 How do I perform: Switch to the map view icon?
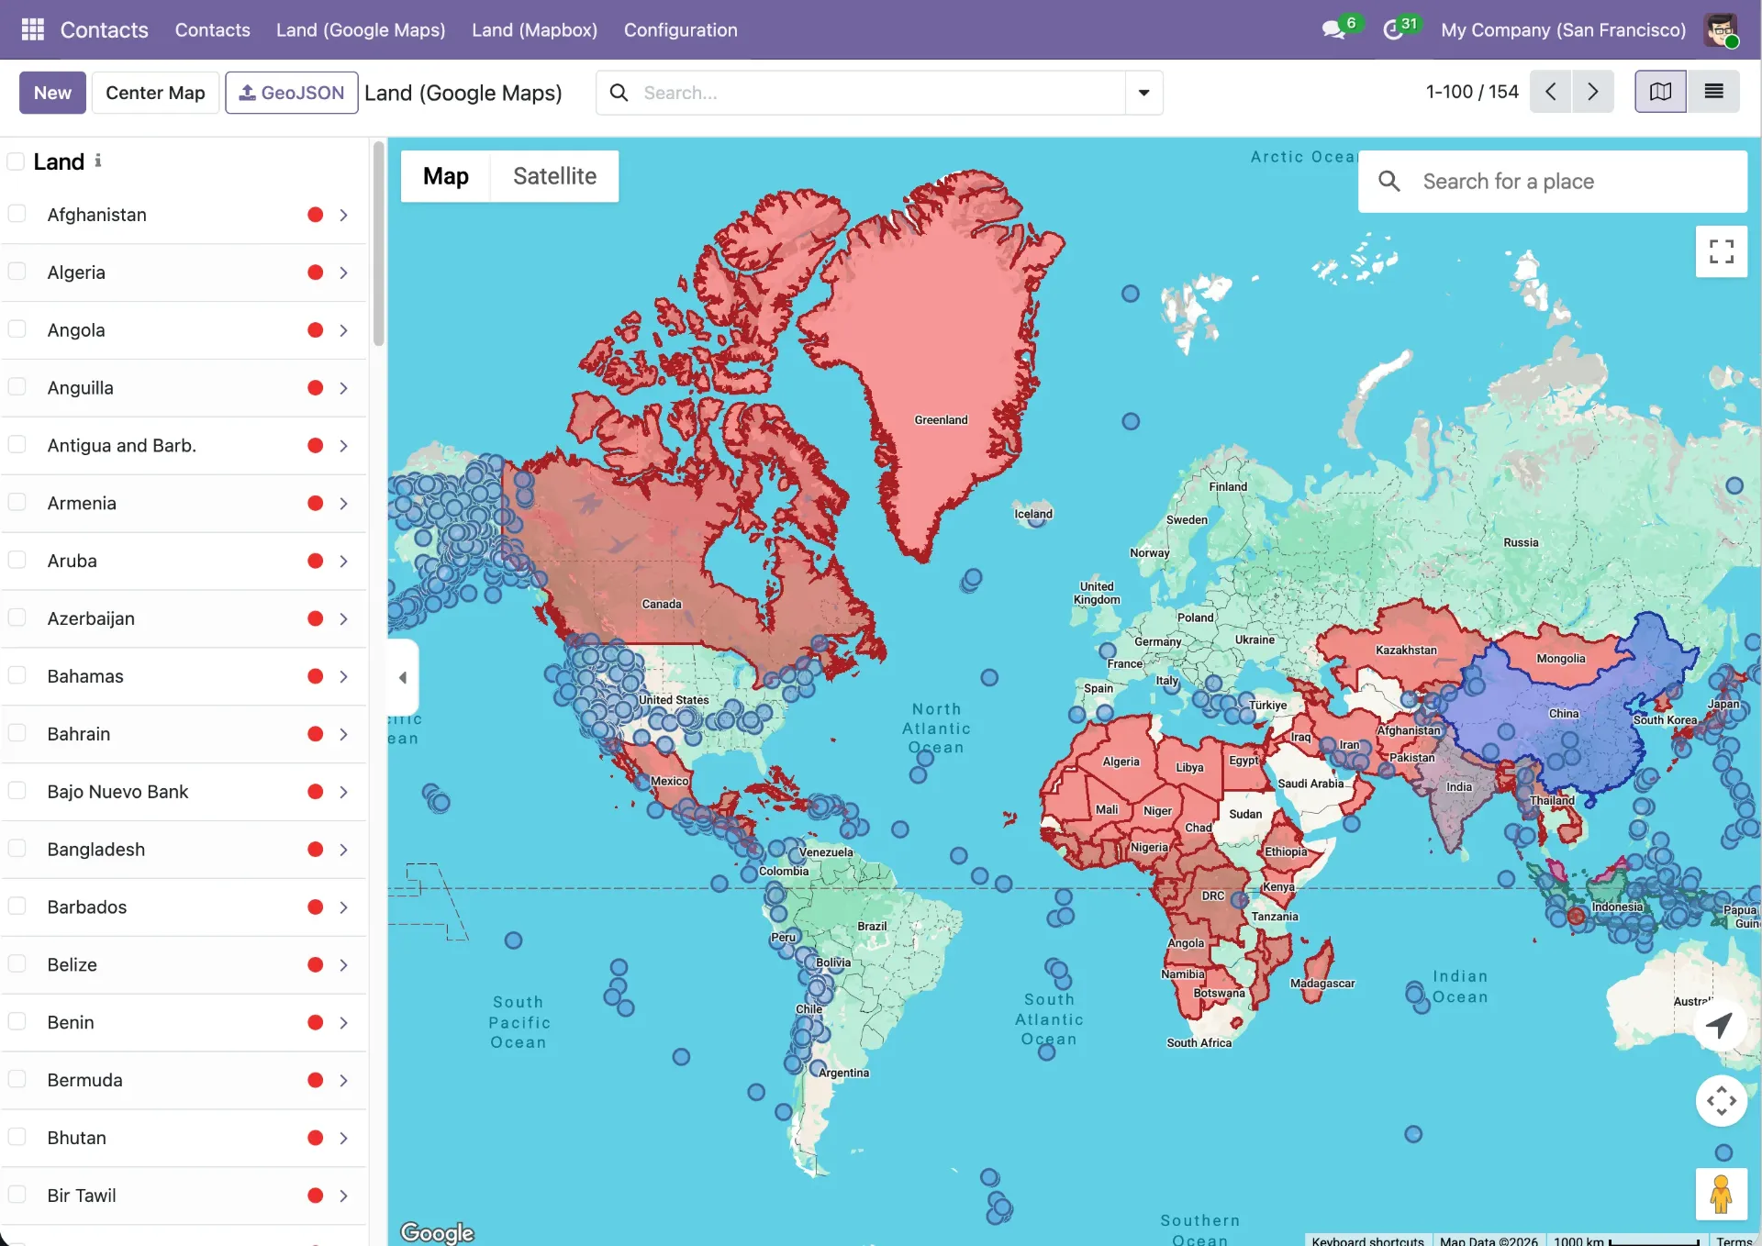(1660, 92)
